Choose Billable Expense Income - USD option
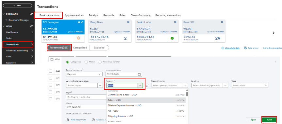 146,105
